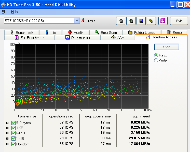Select the Read radio button
190x152 pixels.
point(156,55)
